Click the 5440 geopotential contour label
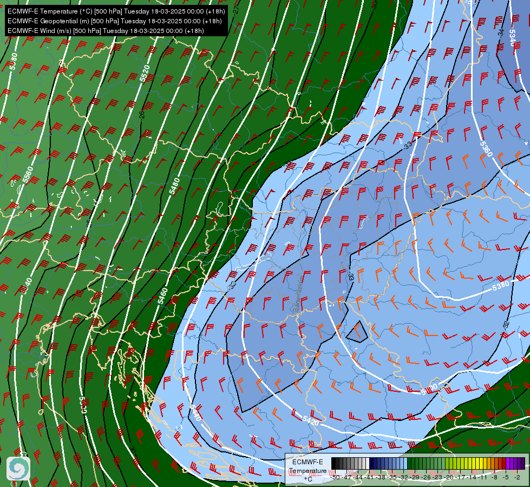This screenshot has width=530, height=487. (x=196, y=413)
